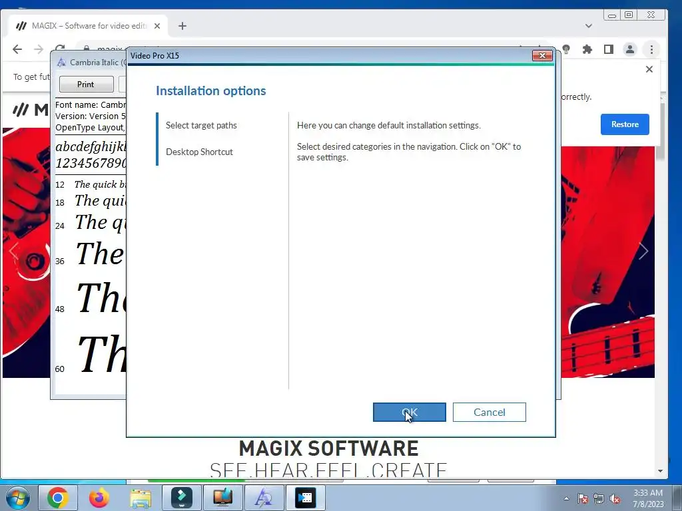Cancel the installation options dialog

pyautogui.click(x=490, y=412)
